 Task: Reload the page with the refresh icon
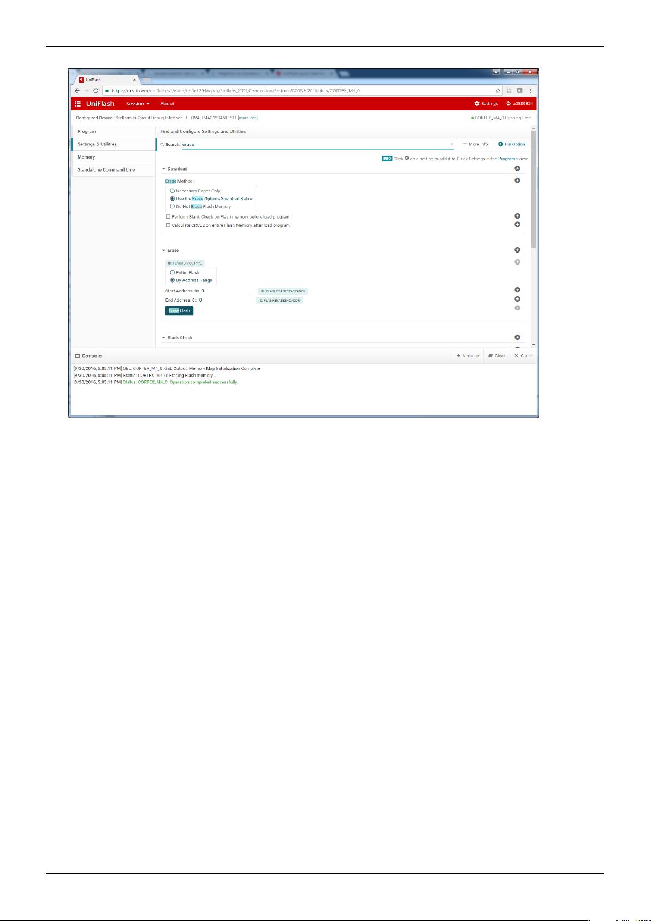(96, 91)
